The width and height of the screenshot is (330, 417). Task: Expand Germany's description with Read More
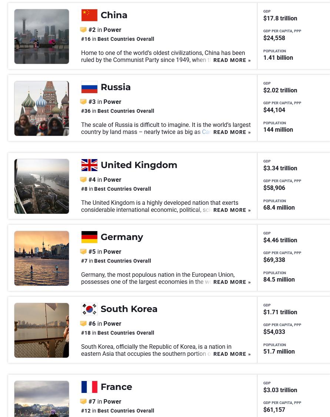click(232, 282)
